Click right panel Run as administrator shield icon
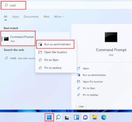Image resolution: width=132 pixels, height=122 pixels. [79, 75]
